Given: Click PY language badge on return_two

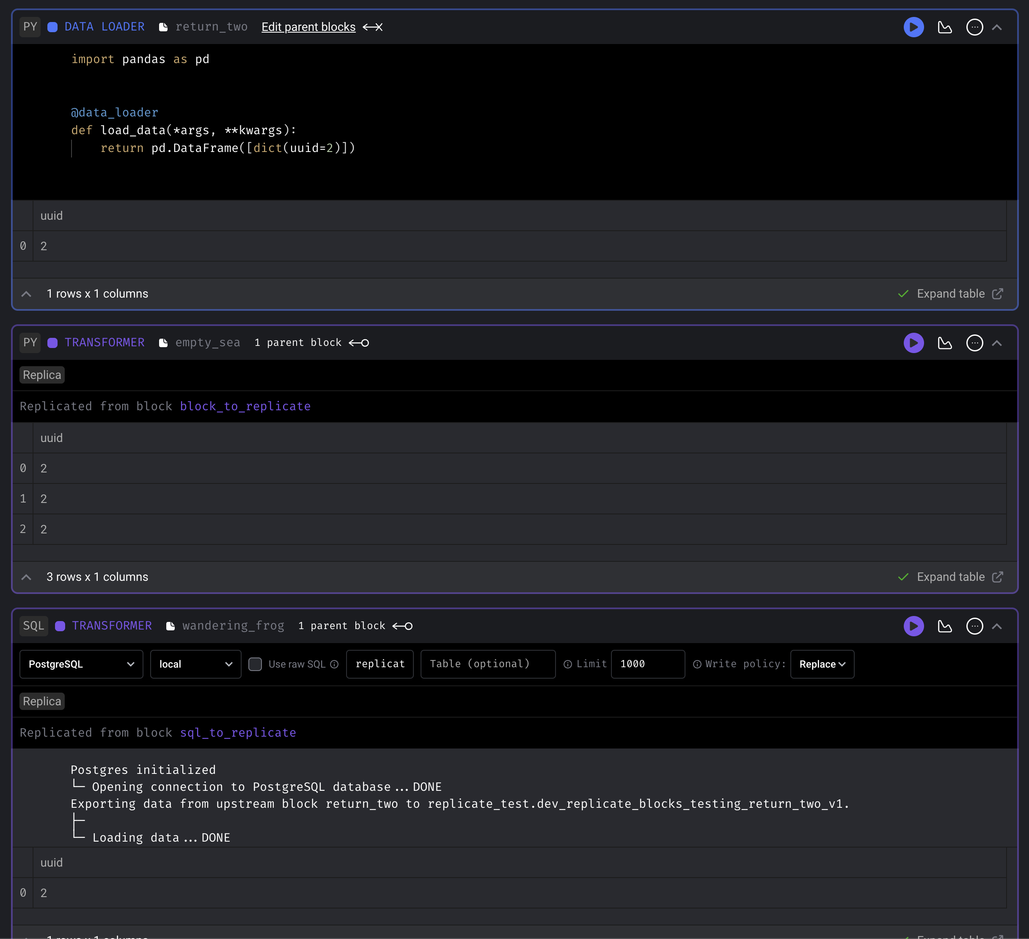Looking at the screenshot, I should (30, 27).
